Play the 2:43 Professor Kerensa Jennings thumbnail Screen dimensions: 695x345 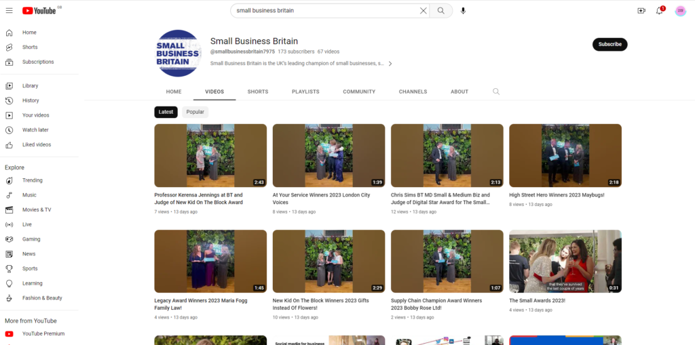pyautogui.click(x=210, y=155)
